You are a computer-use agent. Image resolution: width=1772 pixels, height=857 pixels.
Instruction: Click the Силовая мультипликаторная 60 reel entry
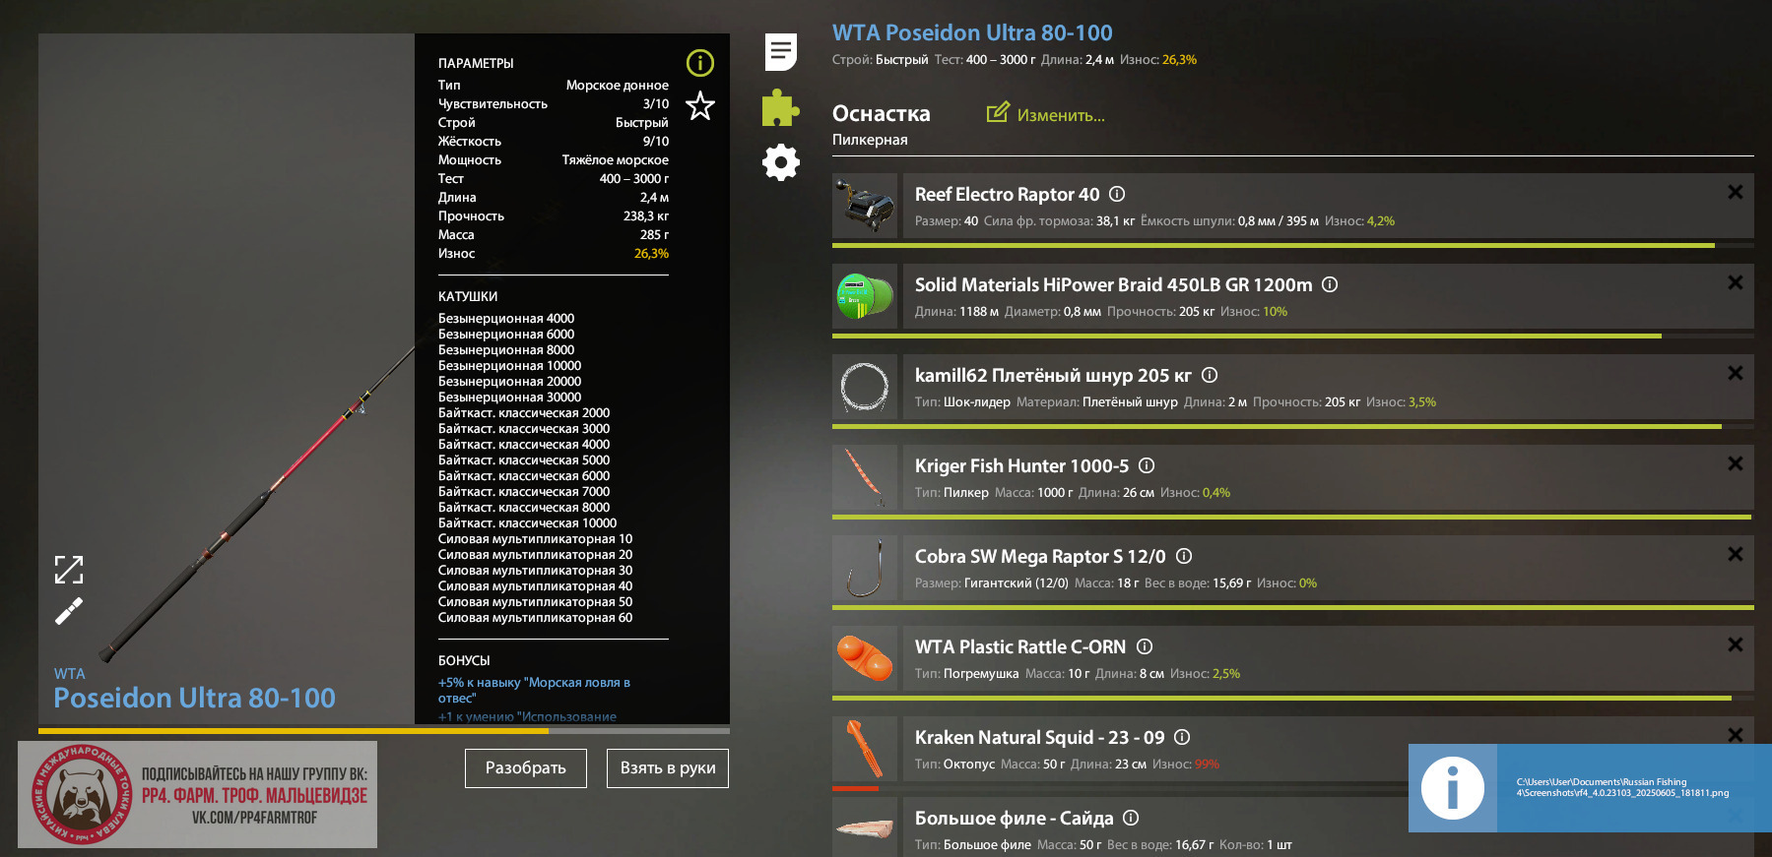[535, 618]
